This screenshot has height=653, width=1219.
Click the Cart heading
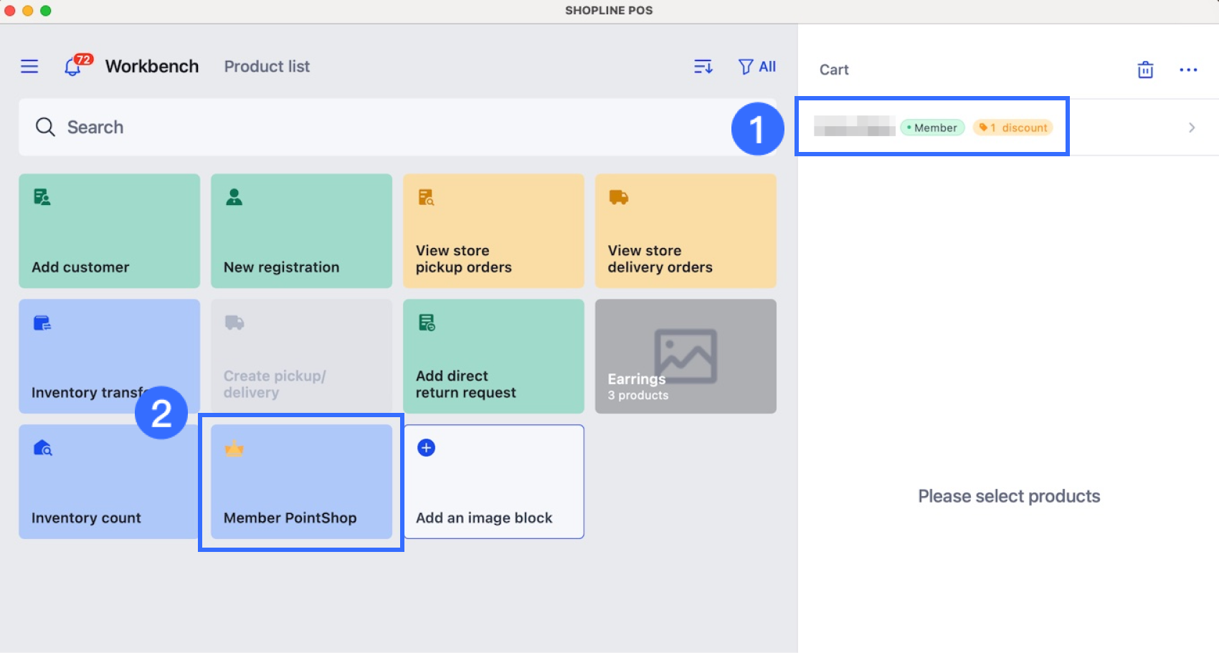(834, 70)
